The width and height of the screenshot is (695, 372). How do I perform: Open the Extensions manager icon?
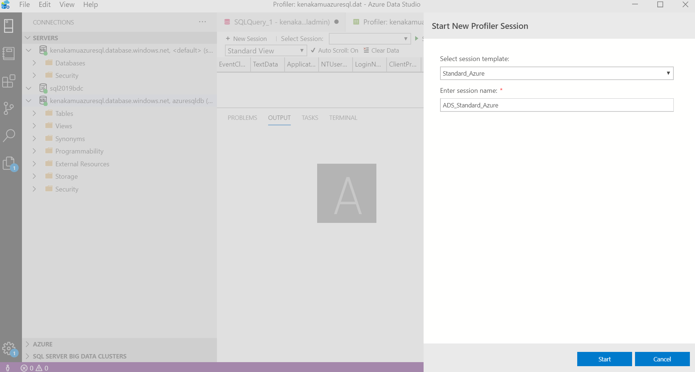[x=9, y=81]
